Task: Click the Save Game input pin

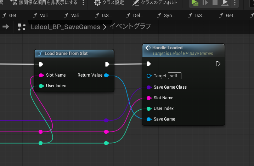Action: pos(149,119)
